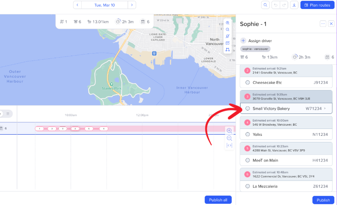Click timeline stop marker 5

tap(89, 128)
